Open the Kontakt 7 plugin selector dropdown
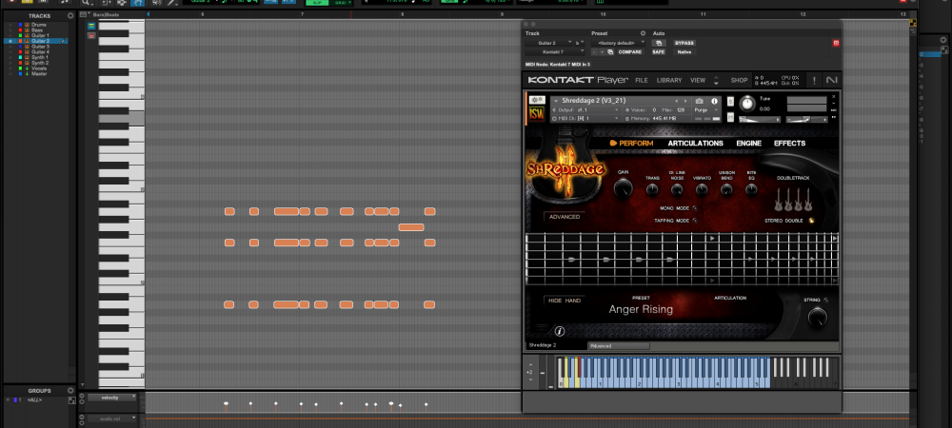Image resolution: width=952 pixels, height=428 pixels. (x=555, y=52)
